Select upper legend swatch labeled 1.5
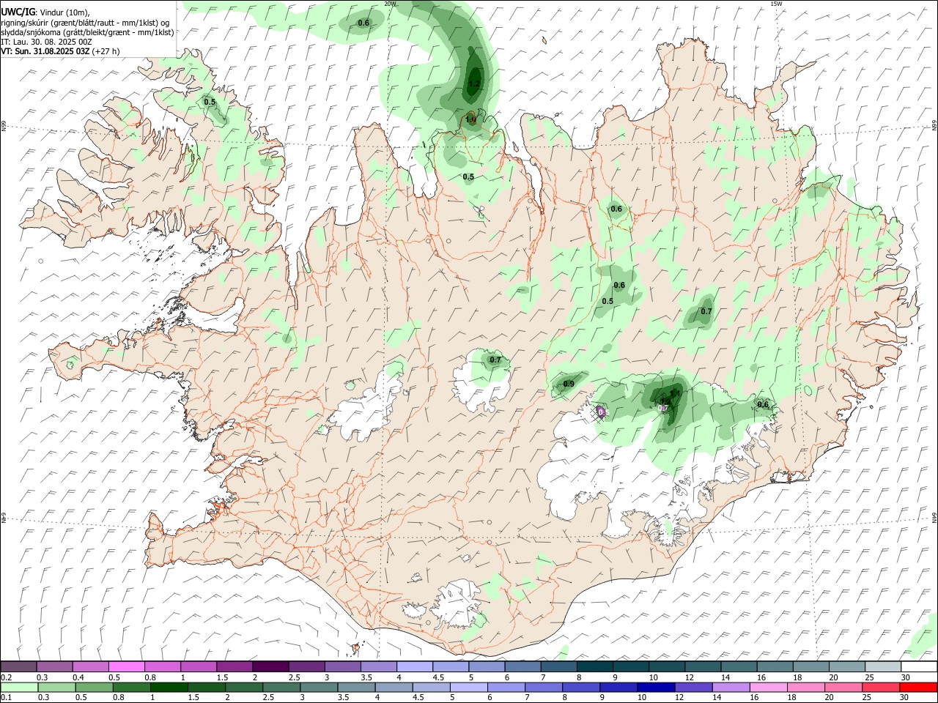Image resolution: width=938 pixels, height=703 pixels. [x=234, y=666]
